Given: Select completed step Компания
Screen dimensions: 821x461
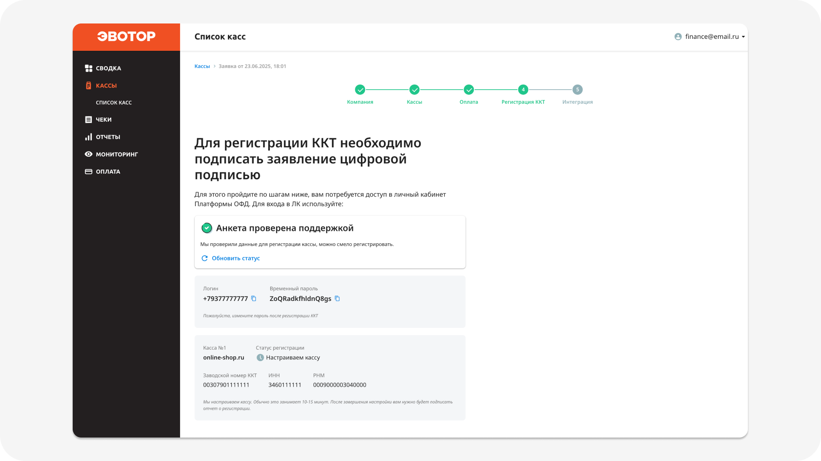Looking at the screenshot, I should (360, 90).
